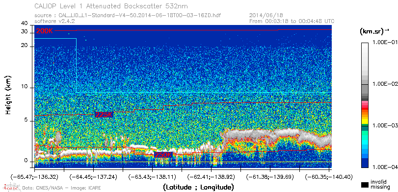Click the '(Latitude ; Longitude)' axis label
The image size is (398, 192).
point(198,188)
